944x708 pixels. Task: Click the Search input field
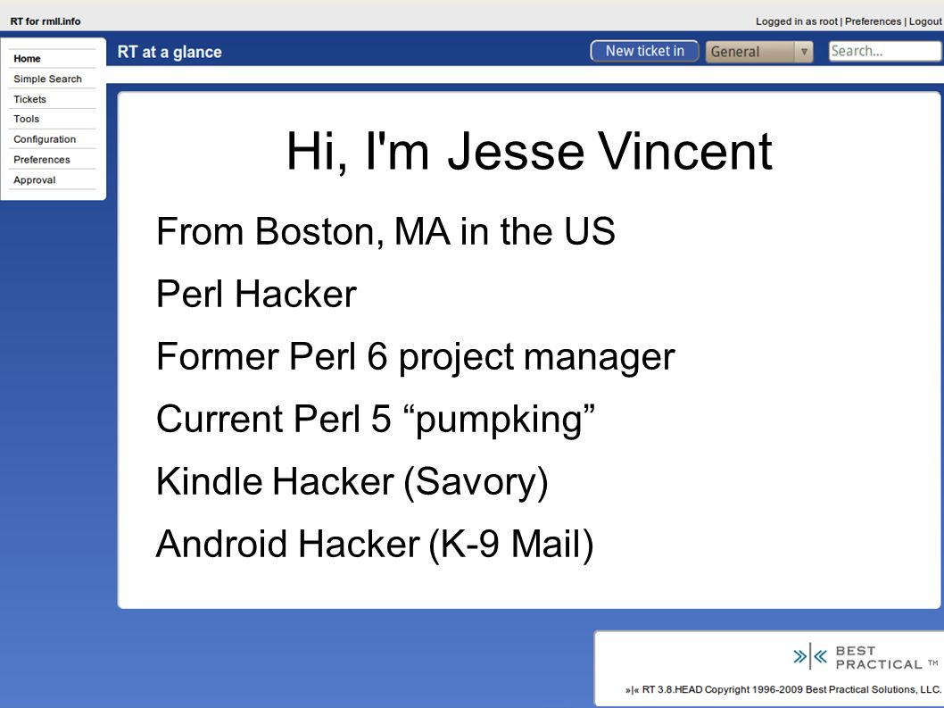(x=885, y=51)
